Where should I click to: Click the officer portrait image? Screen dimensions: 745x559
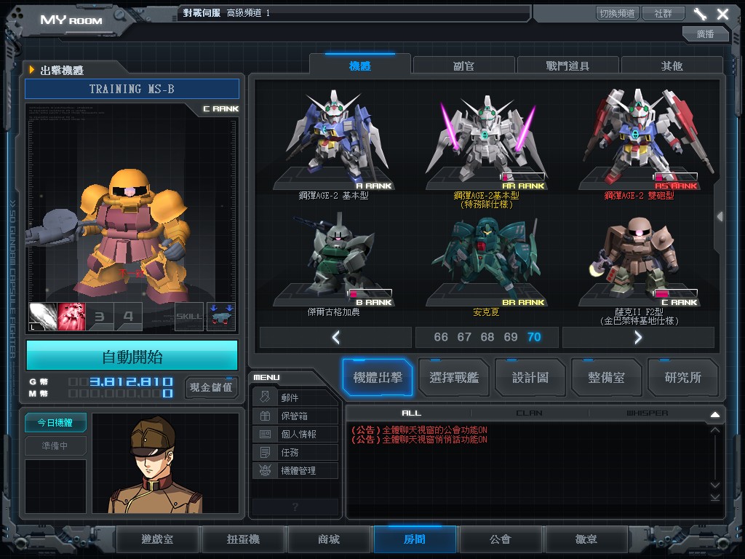pos(165,463)
